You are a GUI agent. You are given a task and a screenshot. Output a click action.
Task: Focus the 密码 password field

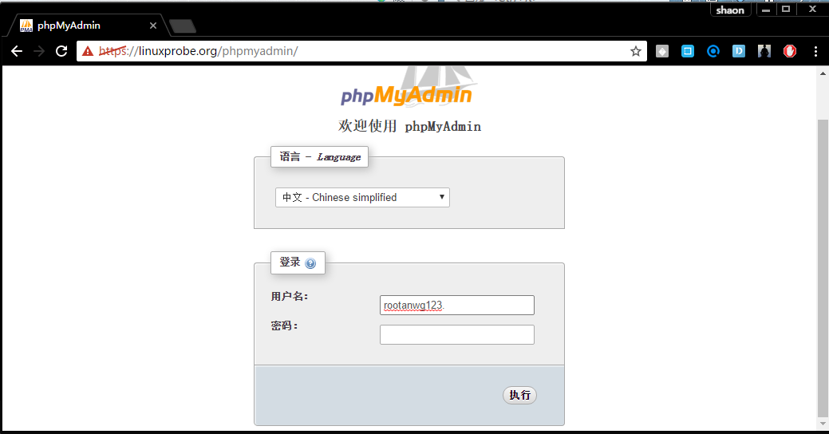point(457,334)
